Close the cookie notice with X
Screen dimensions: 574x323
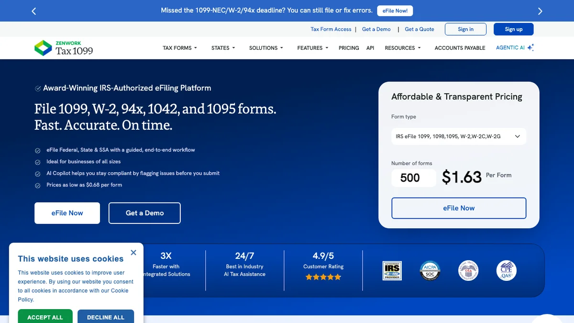(133, 252)
